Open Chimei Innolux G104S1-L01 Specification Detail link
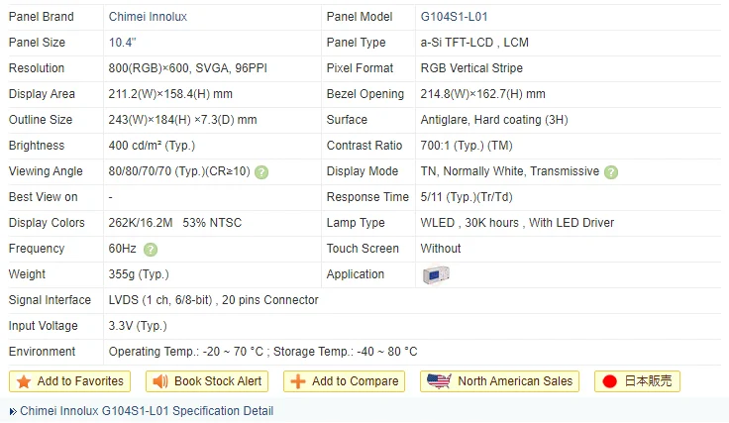This screenshot has width=729, height=423. 147,411
